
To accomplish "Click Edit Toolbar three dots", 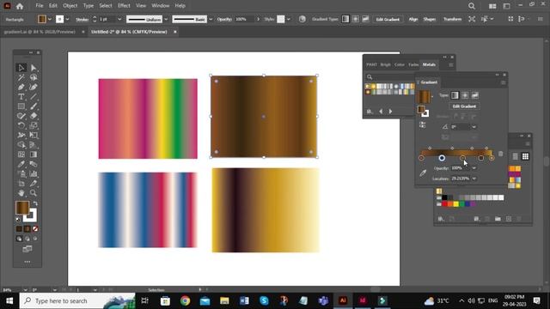I will (27, 262).
